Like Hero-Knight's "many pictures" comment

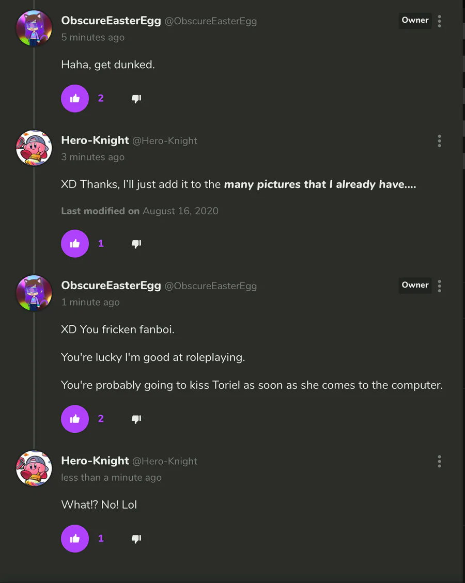pyautogui.click(x=75, y=243)
